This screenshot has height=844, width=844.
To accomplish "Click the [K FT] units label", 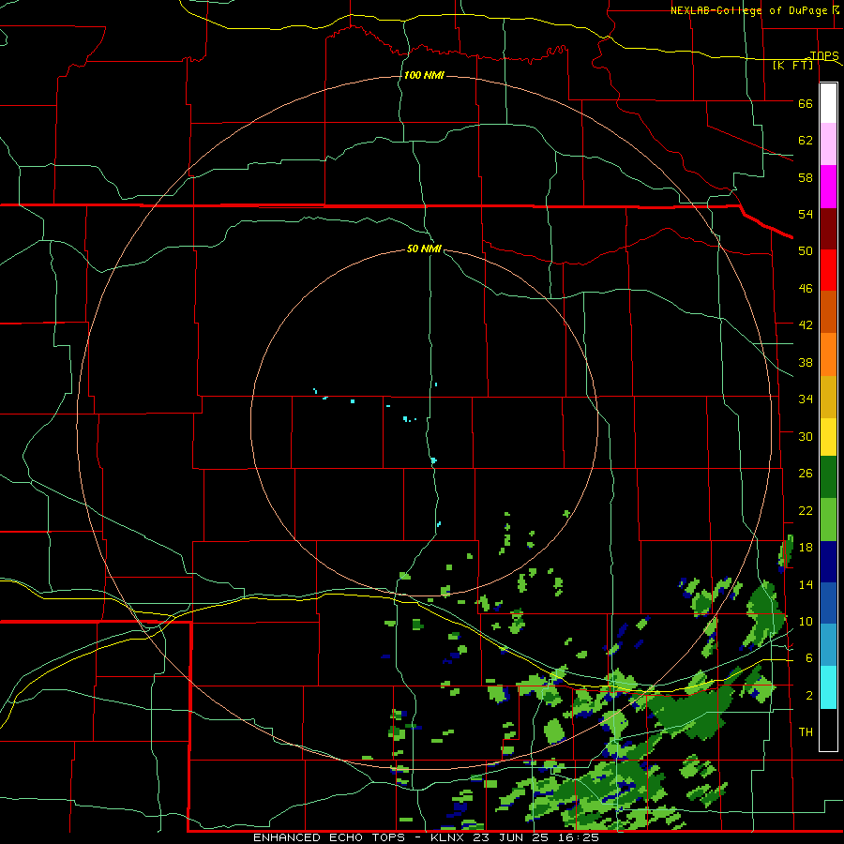I will pos(792,65).
